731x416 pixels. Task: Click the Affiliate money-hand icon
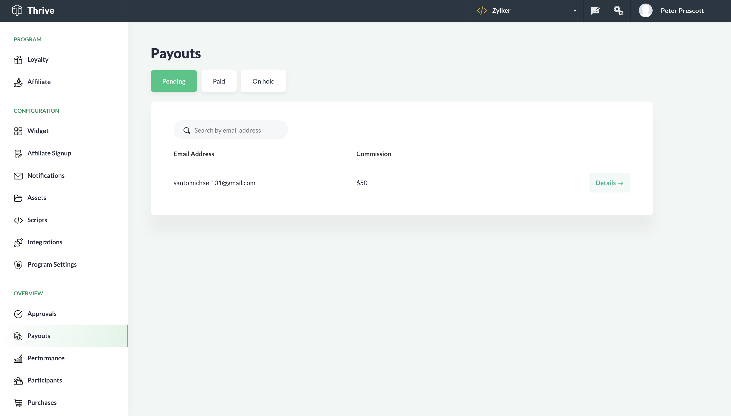[x=18, y=82]
